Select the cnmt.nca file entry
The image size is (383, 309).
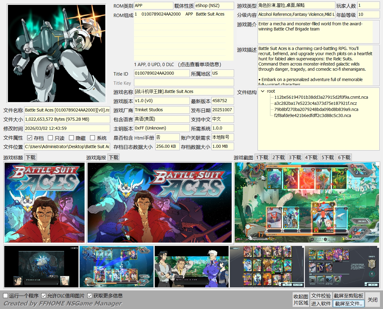tap(321, 97)
